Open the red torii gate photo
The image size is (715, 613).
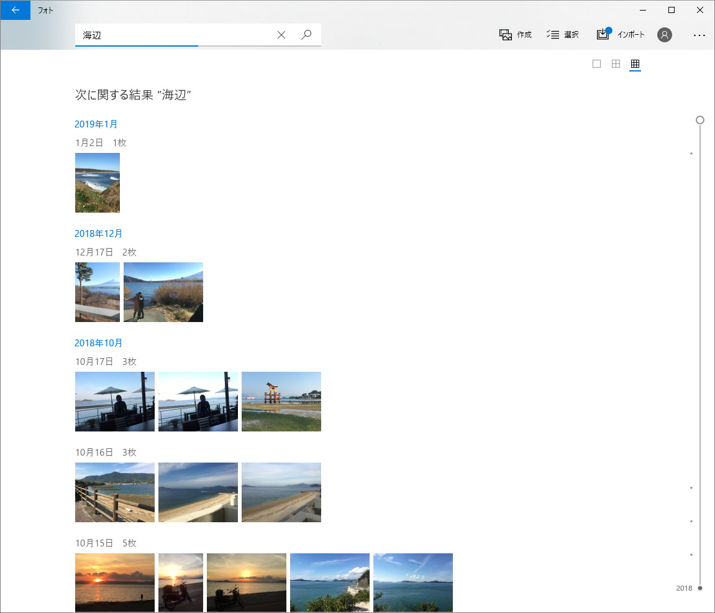tap(281, 402)
